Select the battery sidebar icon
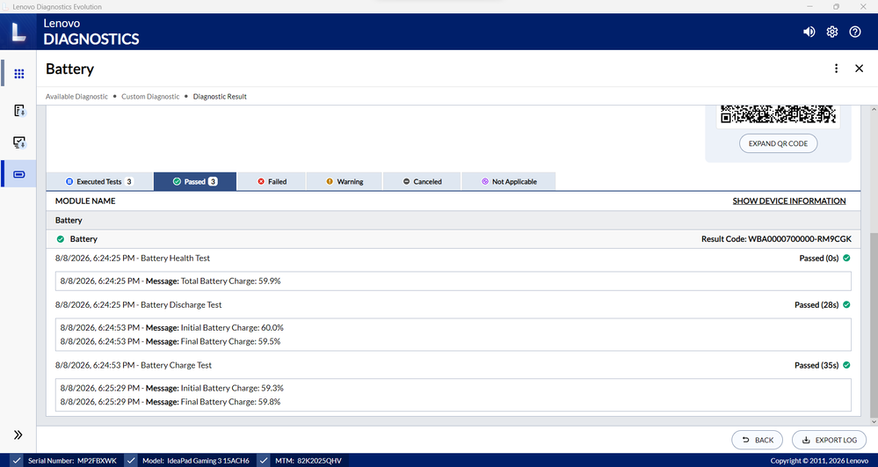Image resolution: width=878 pixels, height=467 pixels. point(19,174)
